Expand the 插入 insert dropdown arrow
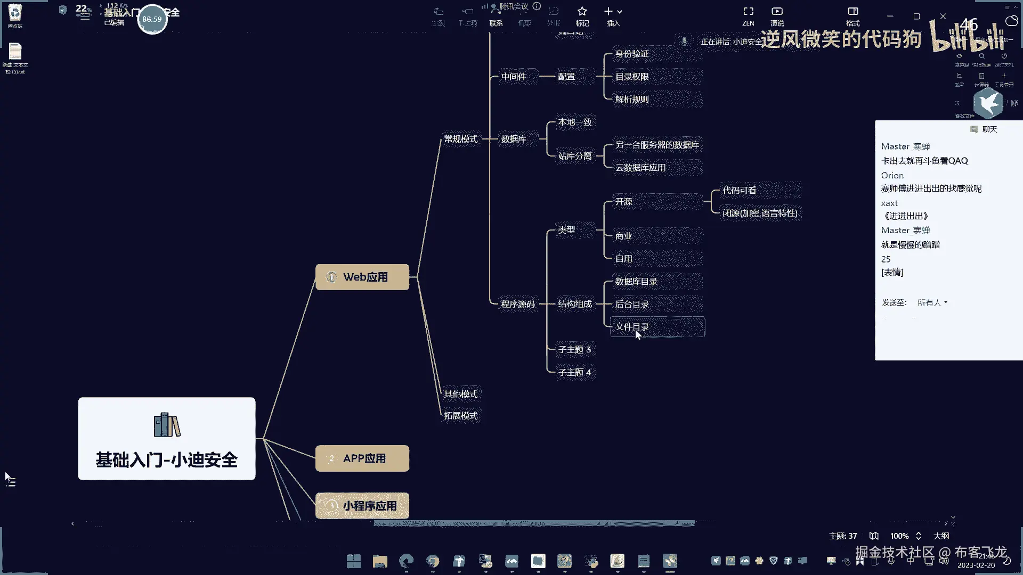Viewport: 1023px width, 575px height. click(620, 12)
